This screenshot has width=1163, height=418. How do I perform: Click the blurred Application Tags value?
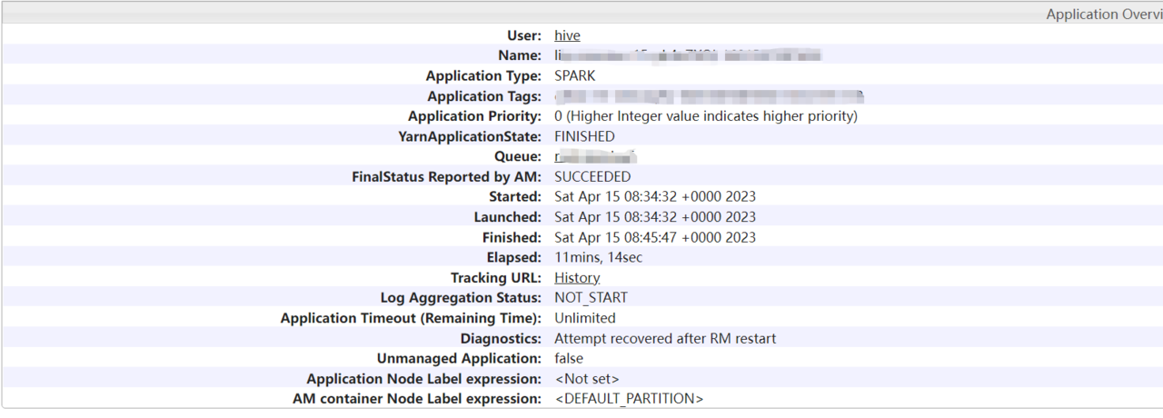(709, 96)
